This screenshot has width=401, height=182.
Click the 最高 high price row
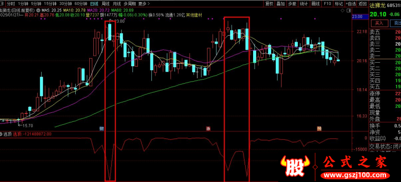click(x=385, y=100)
